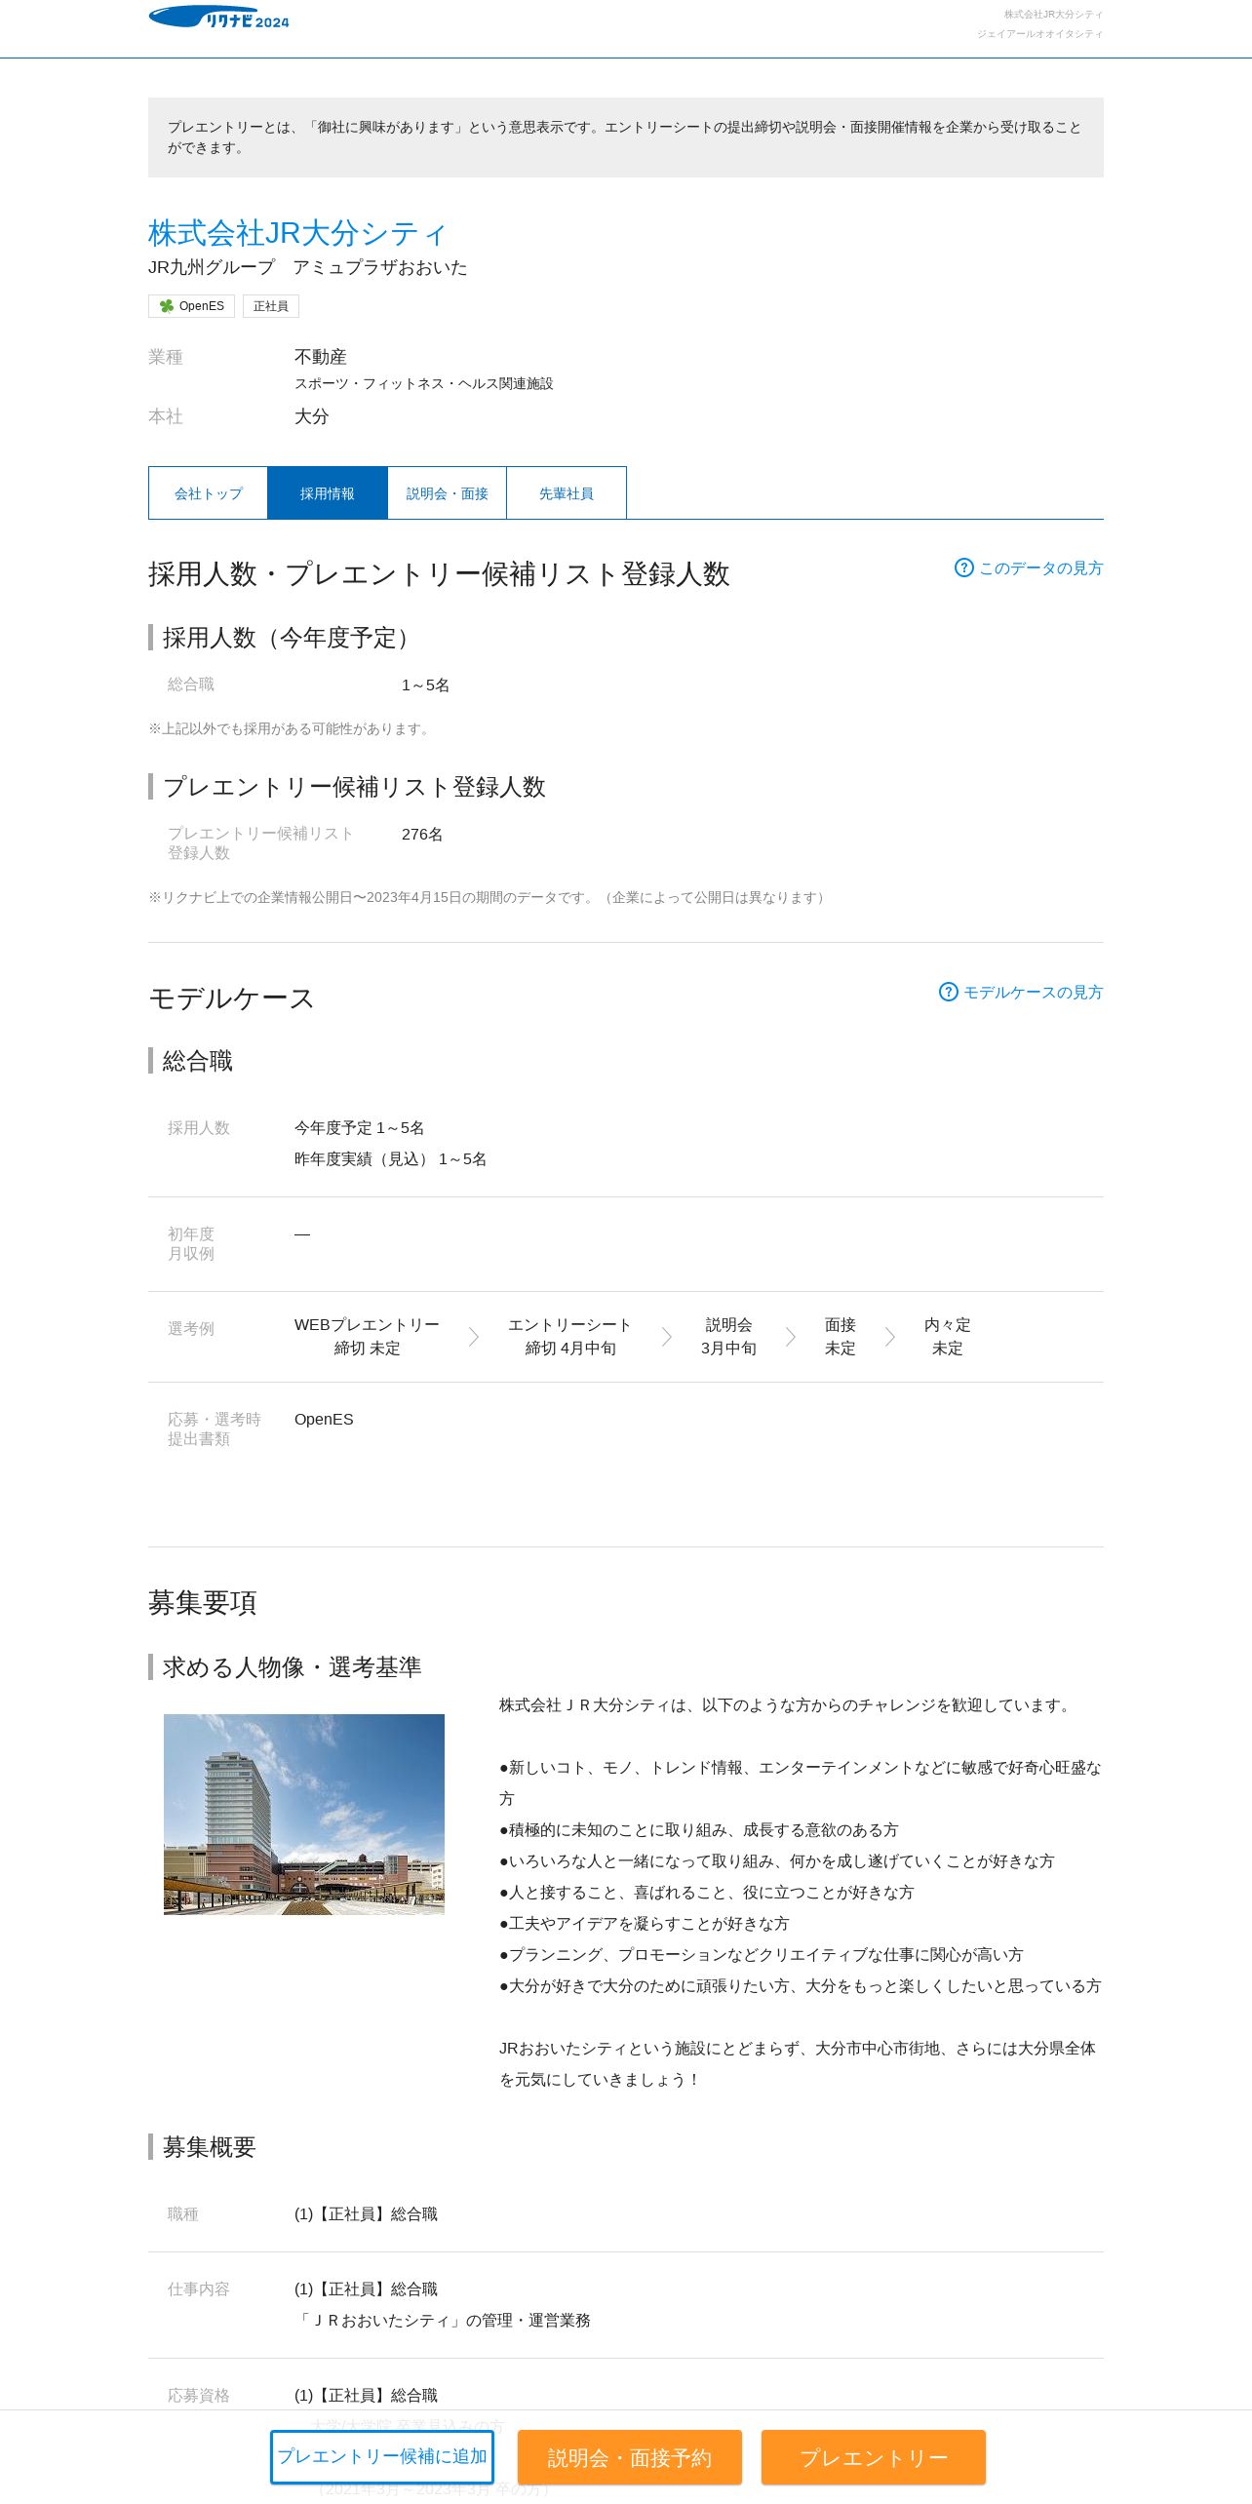Open the 株式会社JR大分シティ company title link
The image size is (1252, 2504).
tap(297, 233)
